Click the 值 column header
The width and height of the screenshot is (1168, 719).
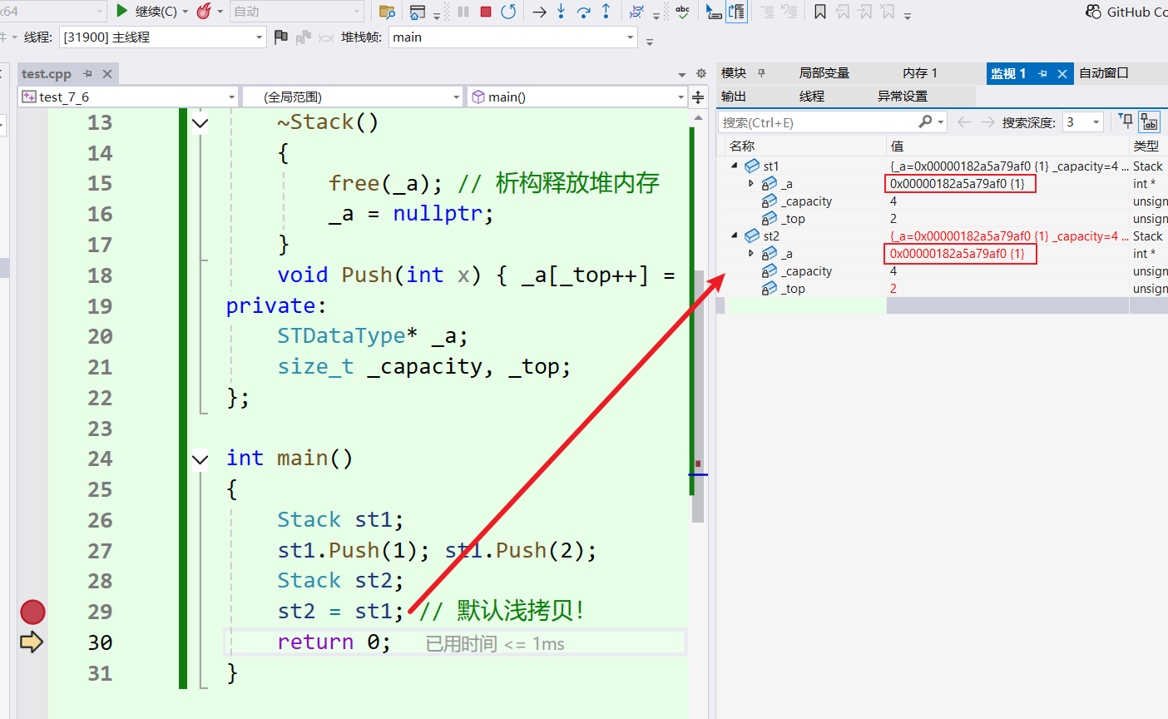[1007, 146]
